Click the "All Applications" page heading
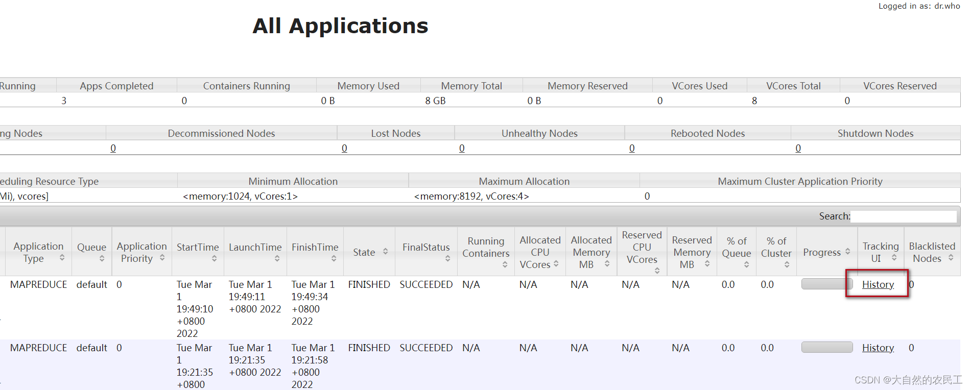This screenshot has width=970, height=390. (x=341, y=26)
